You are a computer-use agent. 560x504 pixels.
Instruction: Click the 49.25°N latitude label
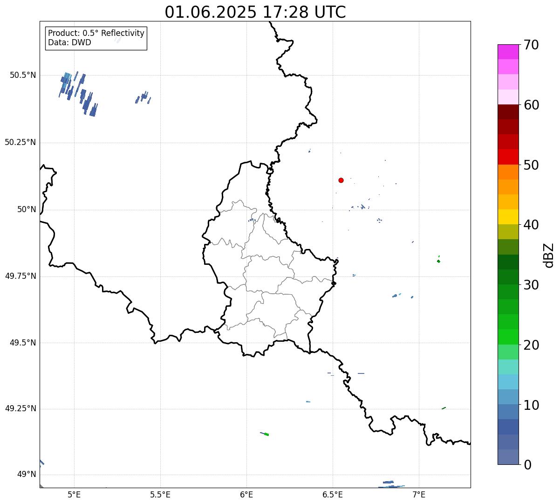pyautogui.click(x=20, y=409)
